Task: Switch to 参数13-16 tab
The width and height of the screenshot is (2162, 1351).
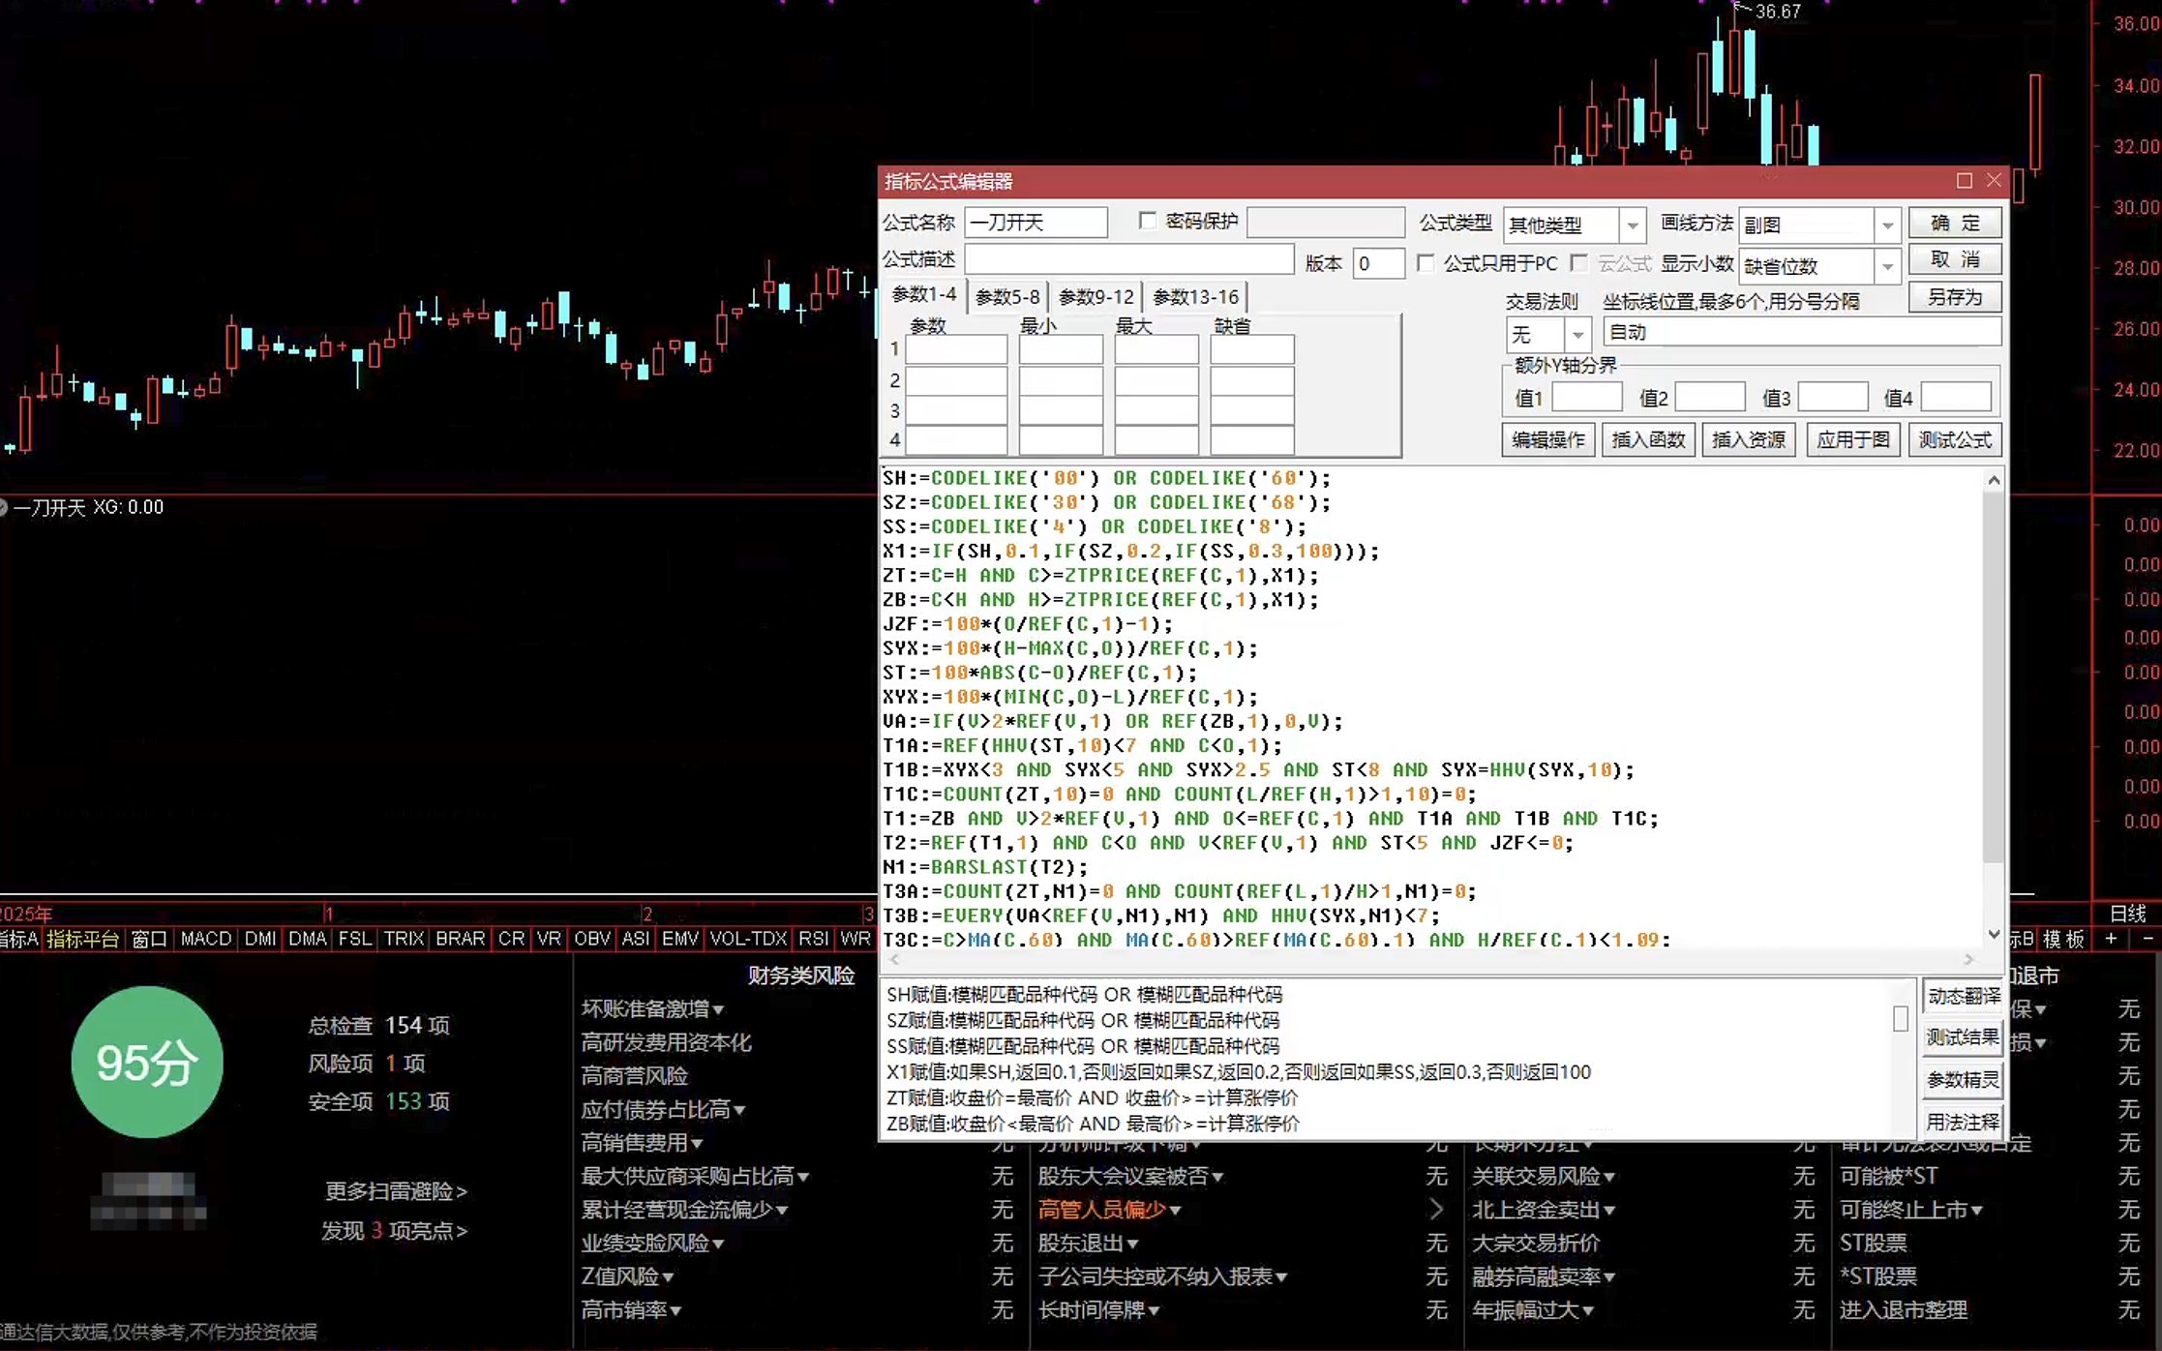Action: (x=1195, y=297)
